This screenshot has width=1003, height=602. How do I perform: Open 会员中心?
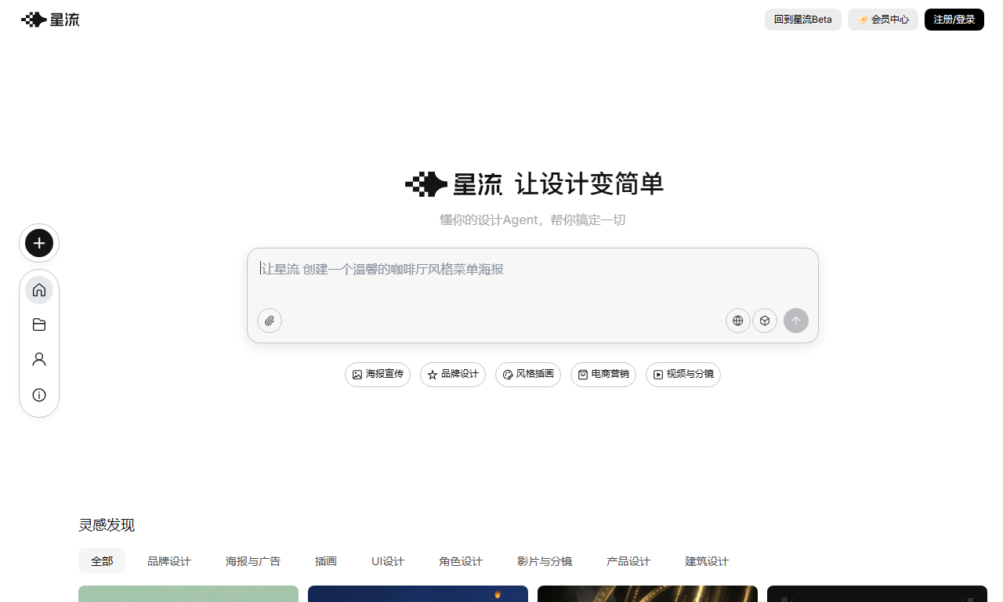coord(883,20)
